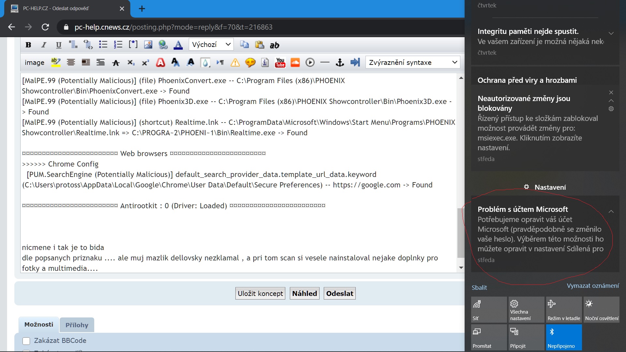Toggle the Bluetooth Nepřipojeno tile
The height and width of the screenshot is (352, 626).
[x=564, y=337]
